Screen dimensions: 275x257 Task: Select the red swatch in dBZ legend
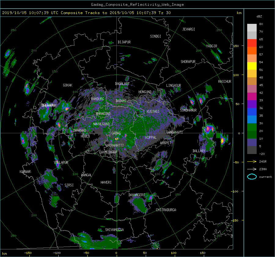point(252,43)
